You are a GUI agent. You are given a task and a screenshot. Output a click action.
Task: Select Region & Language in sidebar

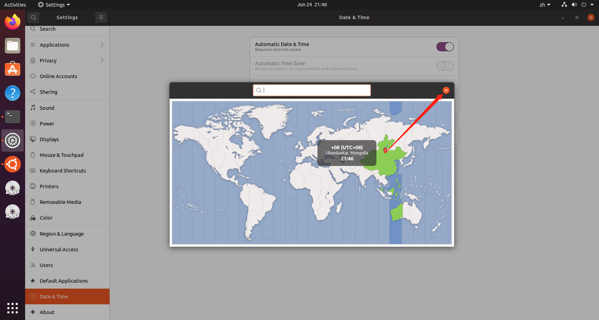(62, 234)
